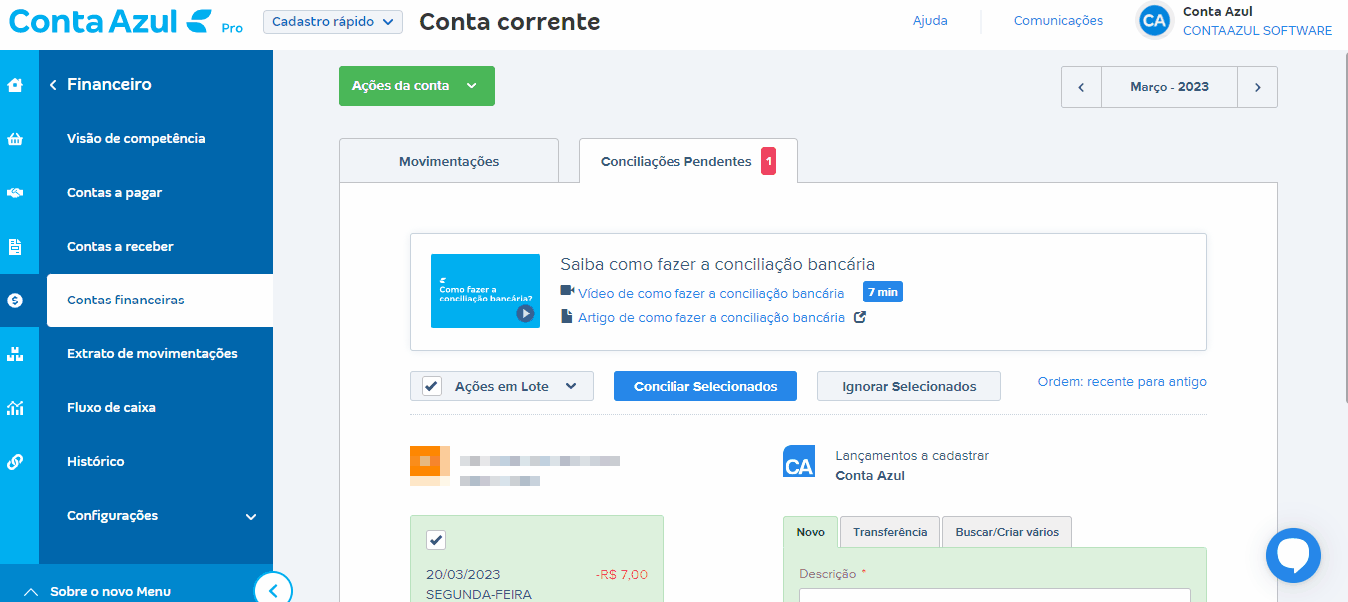Viewport: 1348px width, 602px height.
Task: Select Conciliações Pendentes tab
Action: tap(688, 161)
